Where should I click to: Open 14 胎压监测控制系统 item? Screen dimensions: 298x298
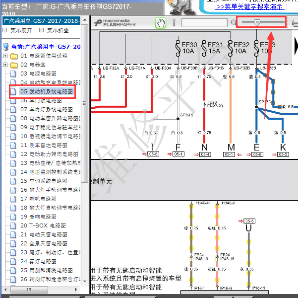click(50, 172)
